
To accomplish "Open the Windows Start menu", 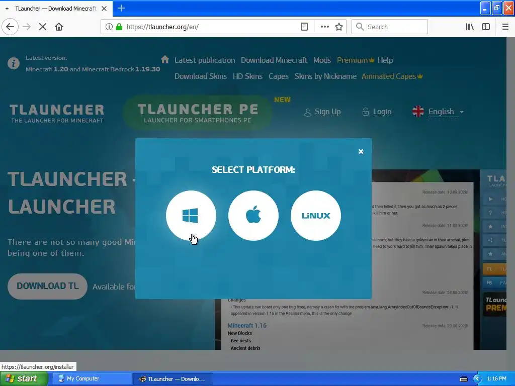I will pyautogui.click(x=24, y=378).
